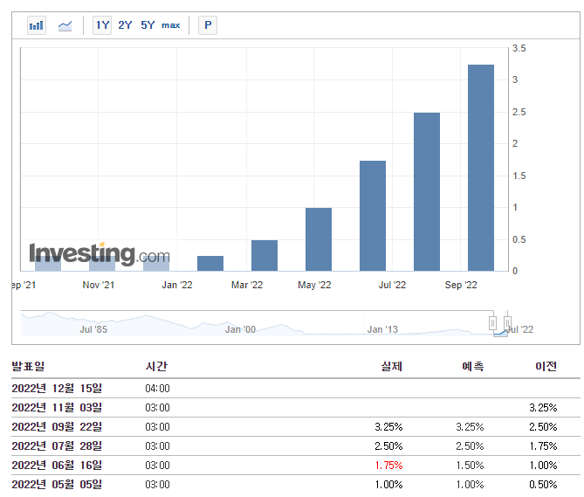584x497 pixels.
Task: Click the 시간 column header
Action: pyautogui.click(x=156, y=366)
